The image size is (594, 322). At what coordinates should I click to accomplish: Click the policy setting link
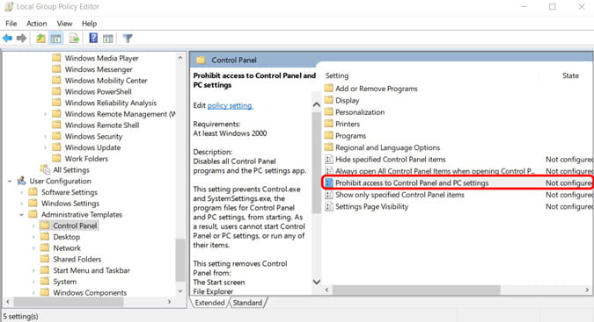coord(230,105)
